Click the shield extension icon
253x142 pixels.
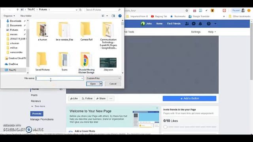click(212, 11)
